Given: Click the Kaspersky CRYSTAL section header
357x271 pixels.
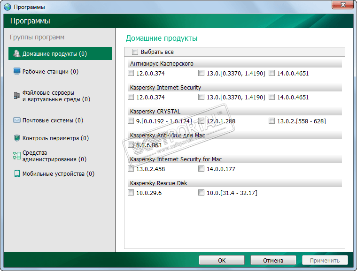Looking at the screenshot, I should 235,111.
